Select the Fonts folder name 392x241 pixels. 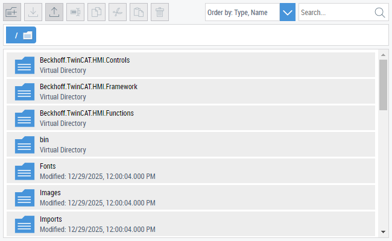point(48,166)
